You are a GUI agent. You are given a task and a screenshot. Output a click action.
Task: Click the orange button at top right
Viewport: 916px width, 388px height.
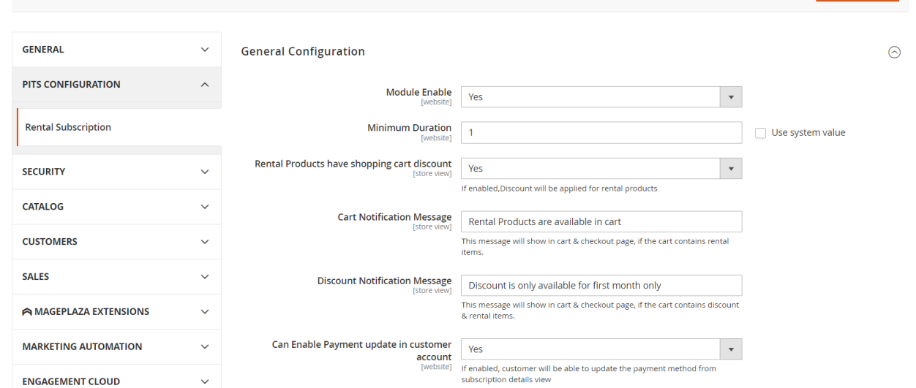tap(857, 1)
